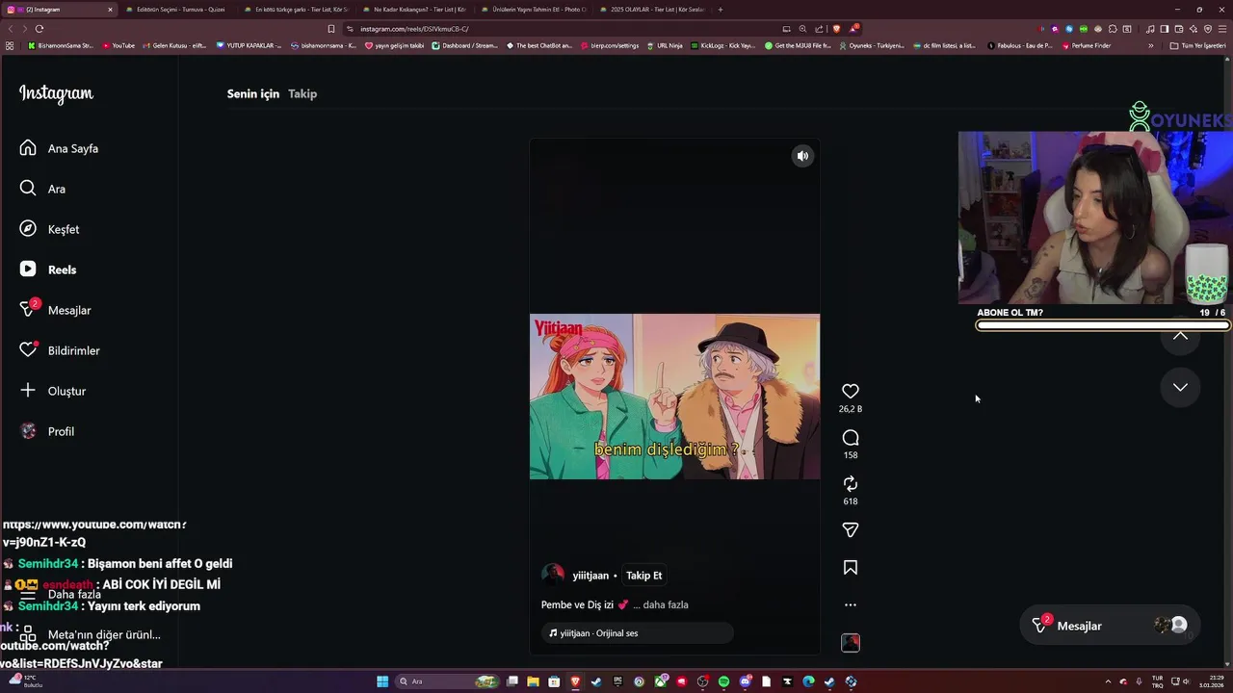Click Takip Et follow button
Viewport: 1233px width, 693px height.
(643, 576)
